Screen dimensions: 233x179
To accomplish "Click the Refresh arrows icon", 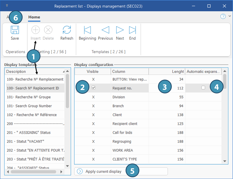I will [67, 30].
